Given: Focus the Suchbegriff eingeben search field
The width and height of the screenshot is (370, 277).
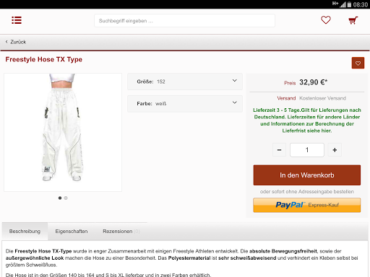Looking at the screenshot, I should [184, 21].
